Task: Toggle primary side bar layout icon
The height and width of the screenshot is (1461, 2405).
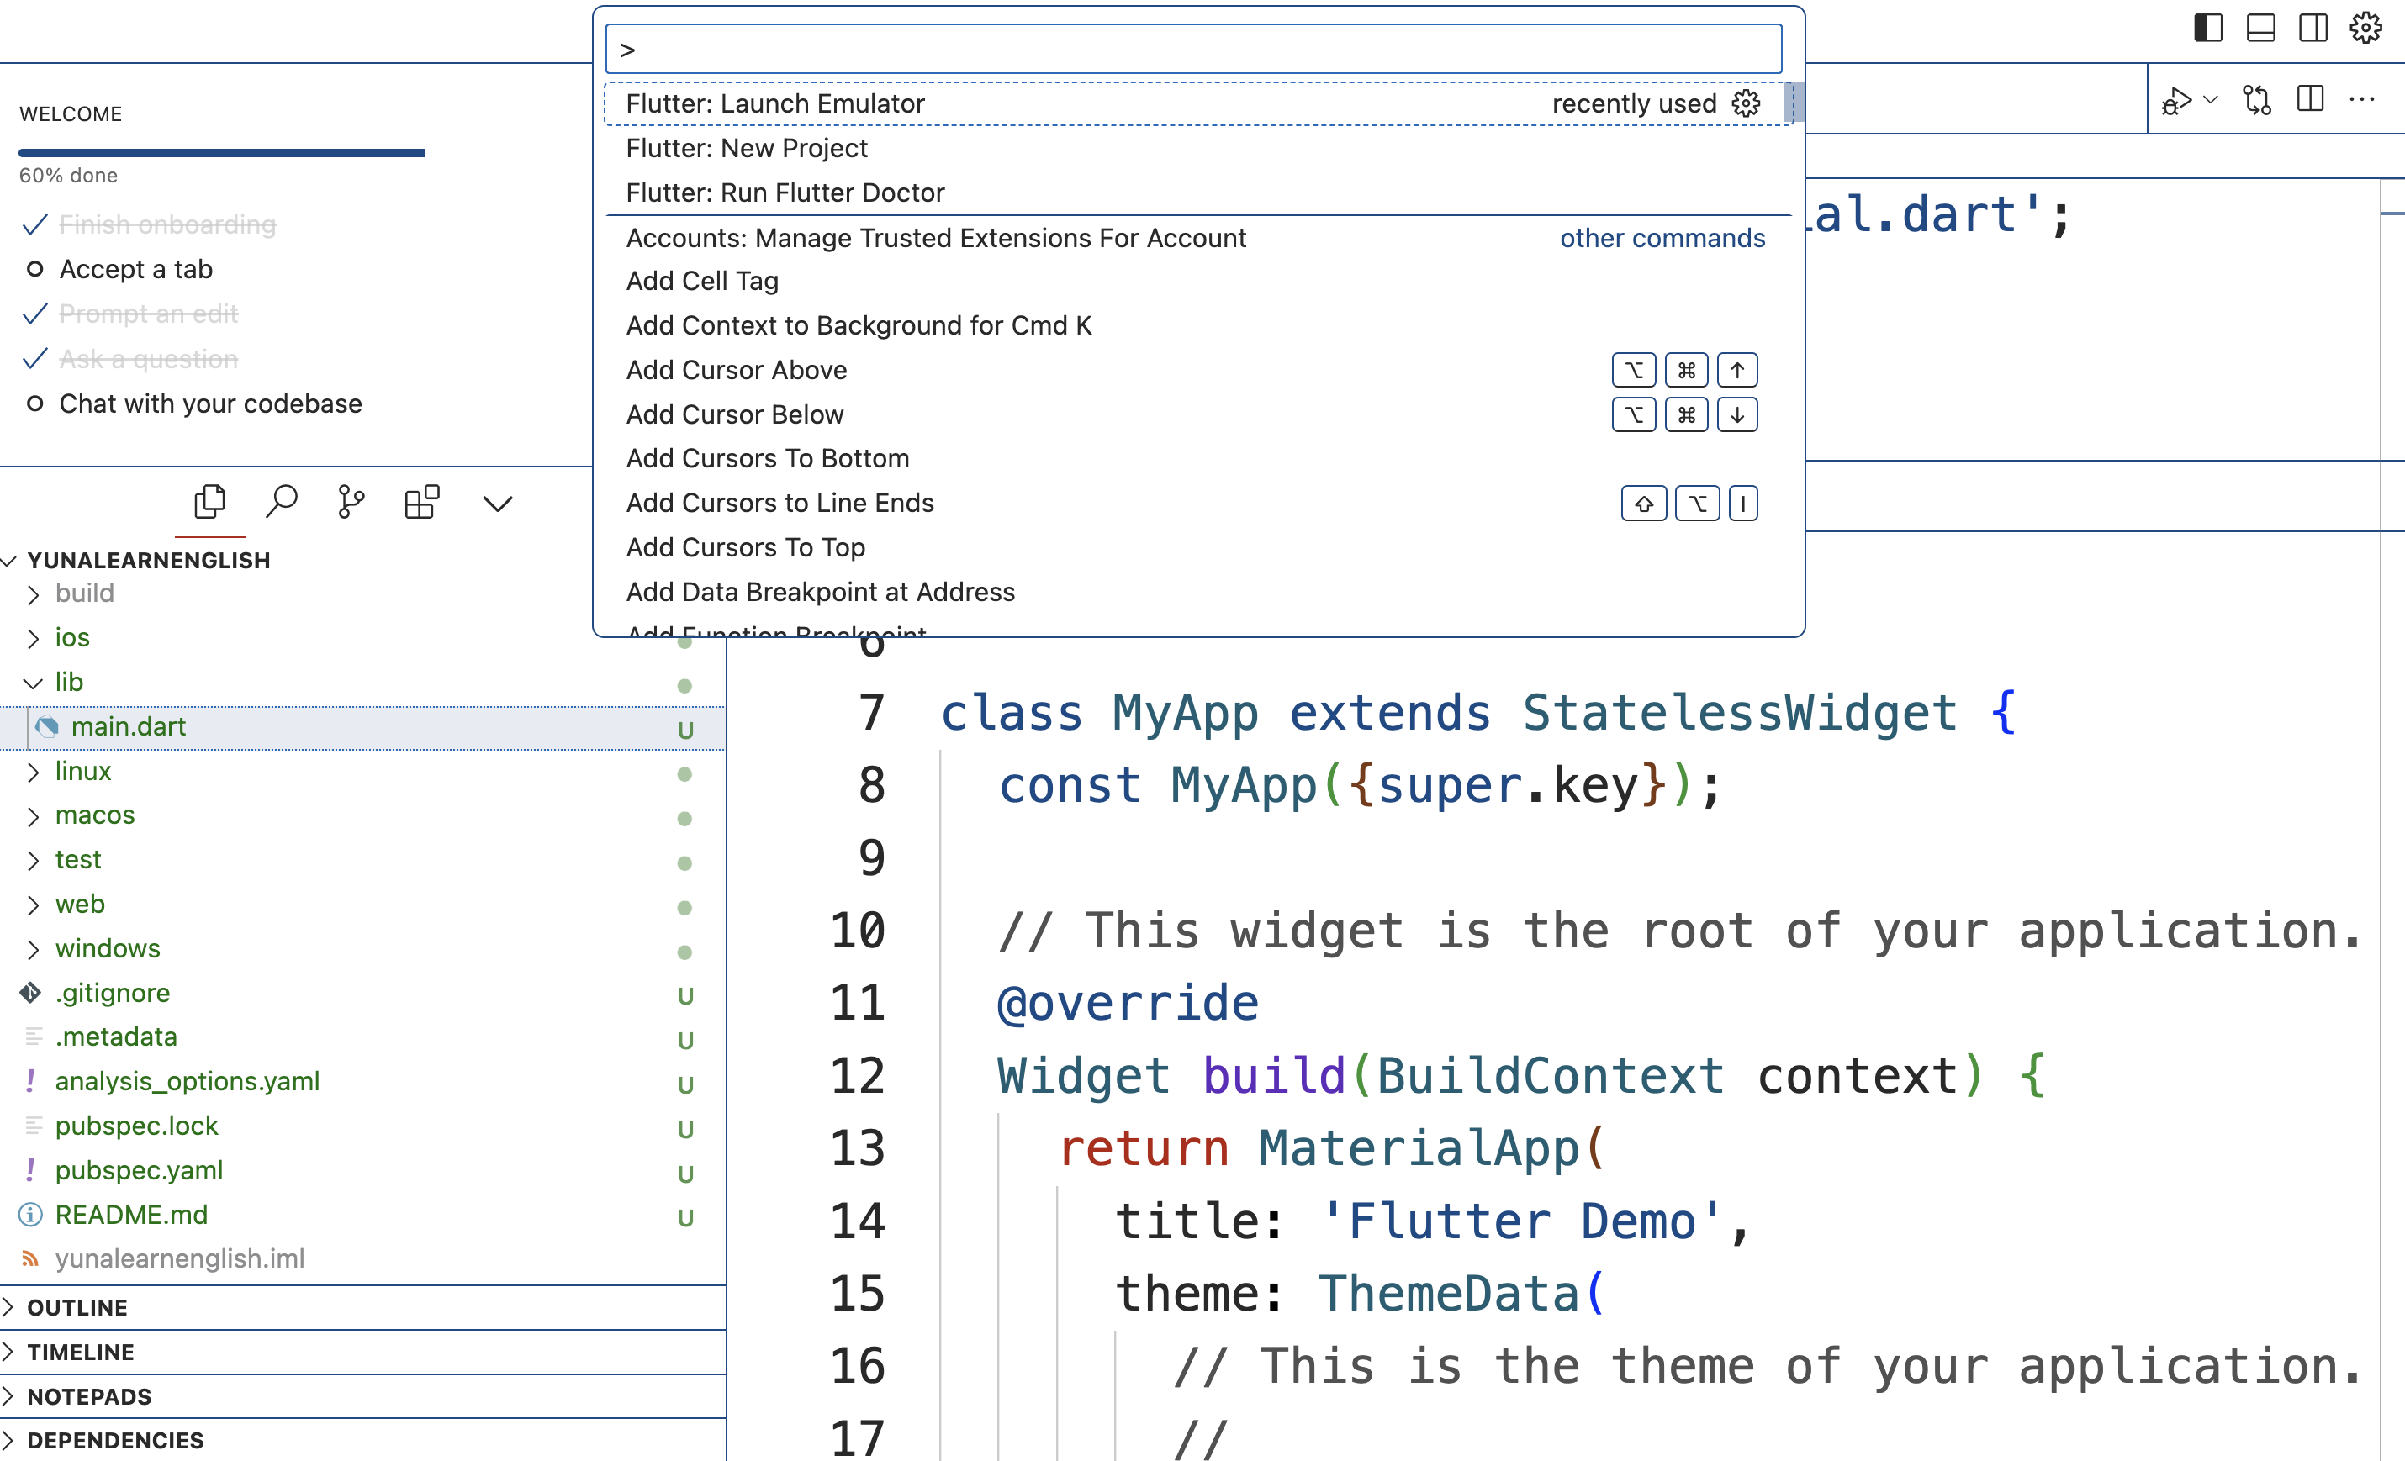Action: click(2208, 28)
